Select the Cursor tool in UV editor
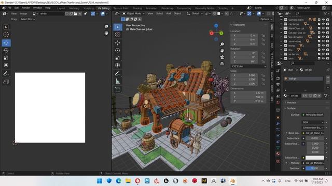The width and height of the screenshot is (332, 186). coord(6,35)
